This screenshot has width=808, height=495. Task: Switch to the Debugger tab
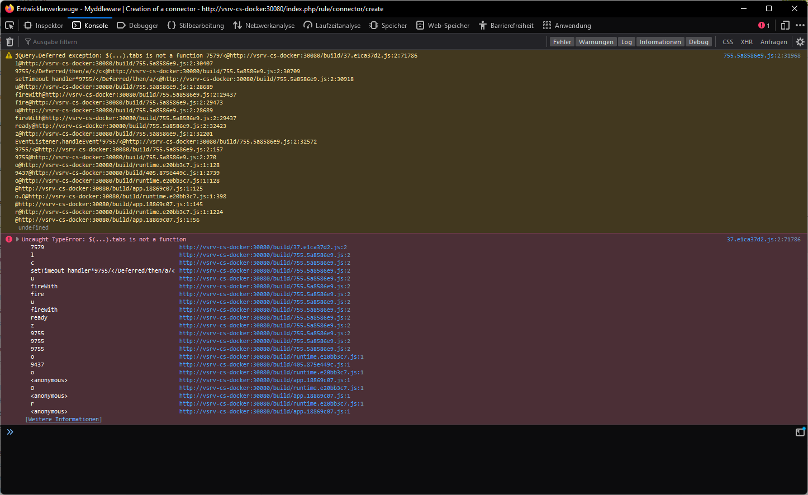pyautogui.click(x=137, y=25)
